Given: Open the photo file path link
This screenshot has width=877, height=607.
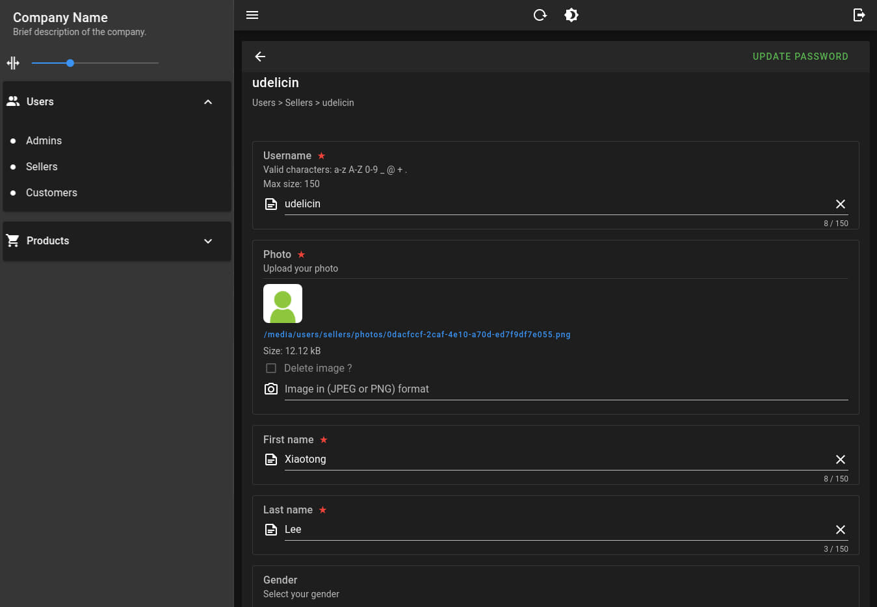Looking at the screenshot, I should (417, 335).
